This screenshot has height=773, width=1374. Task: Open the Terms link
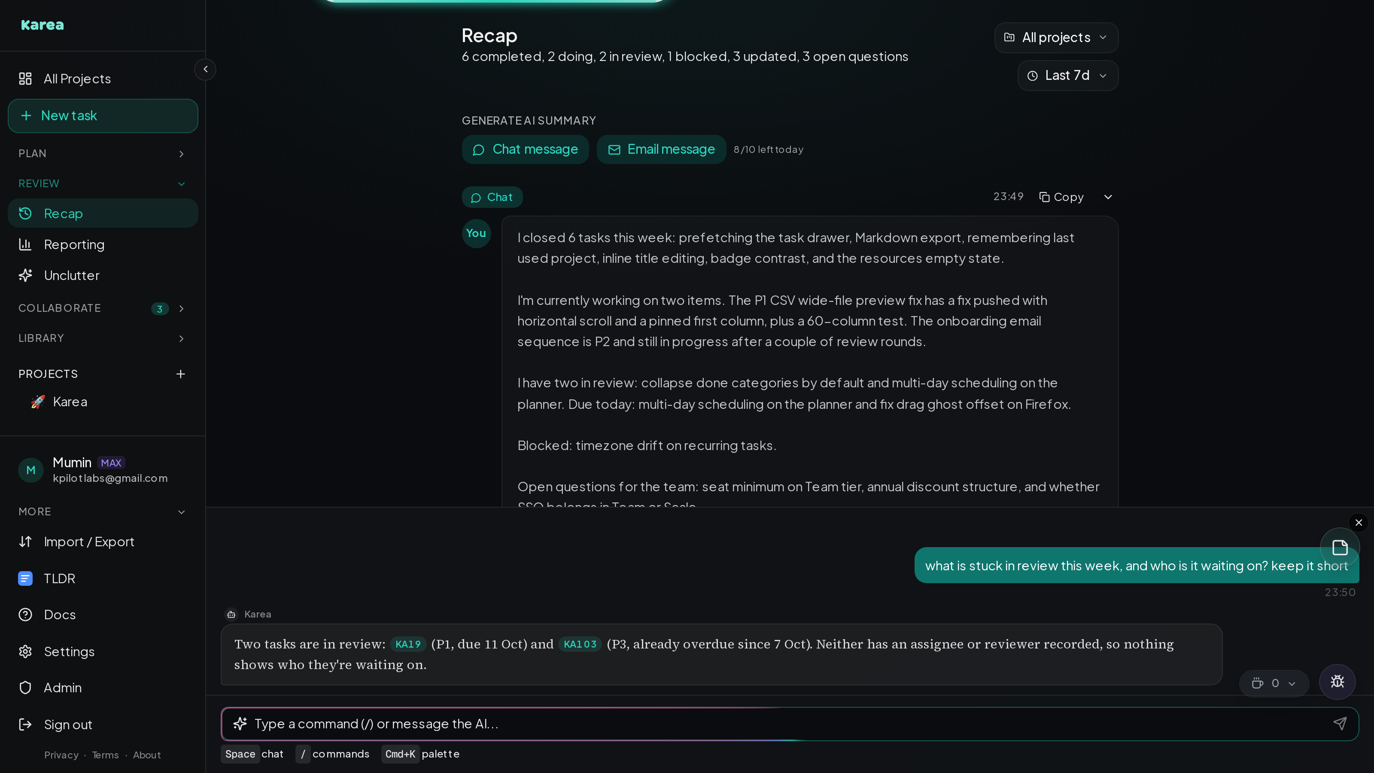click(x=105, y=755)
